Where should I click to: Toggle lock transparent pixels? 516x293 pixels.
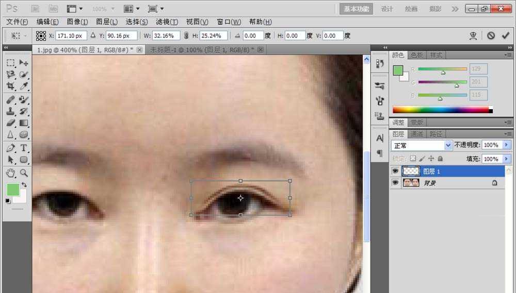[413, 159]
